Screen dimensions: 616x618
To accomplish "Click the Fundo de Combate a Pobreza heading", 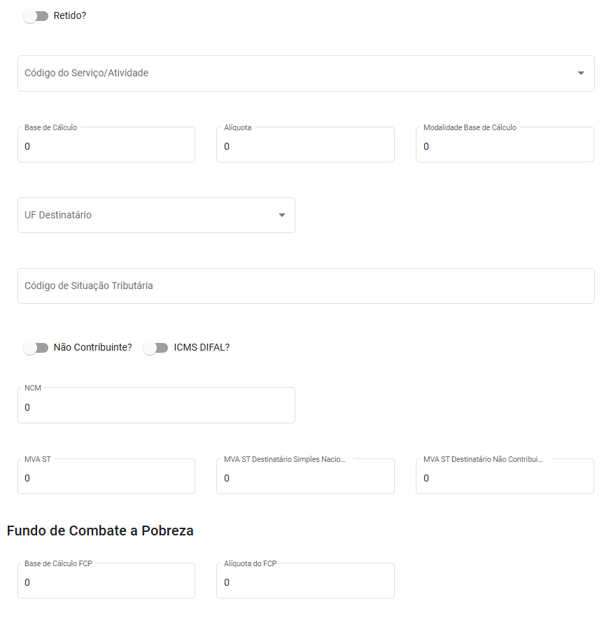I will click(100, 531).
